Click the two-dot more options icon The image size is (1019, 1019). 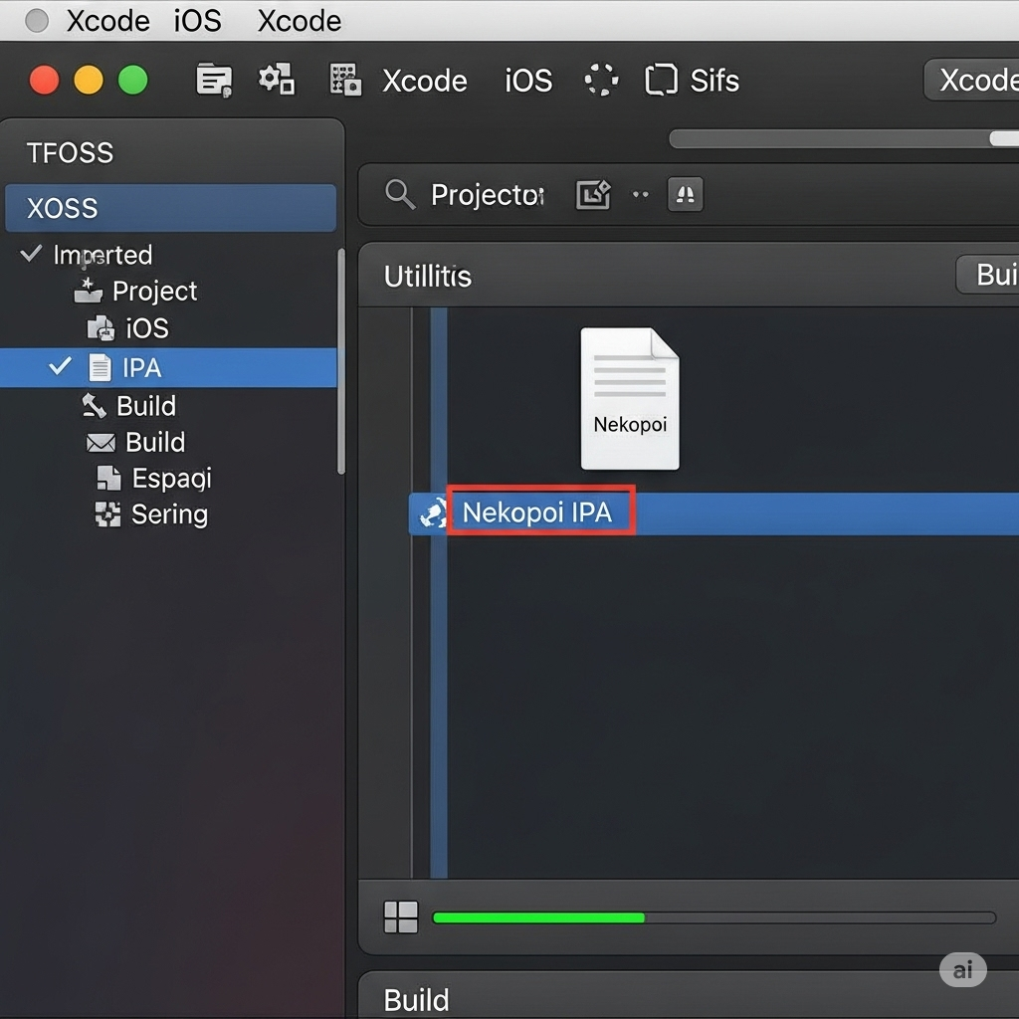point(641,194)
